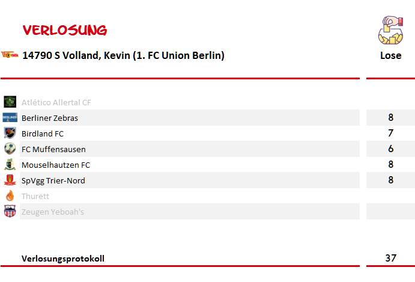Select the Birdland FC team name
This screenshot has height=282, width=415.
click(x=43, y=133)
